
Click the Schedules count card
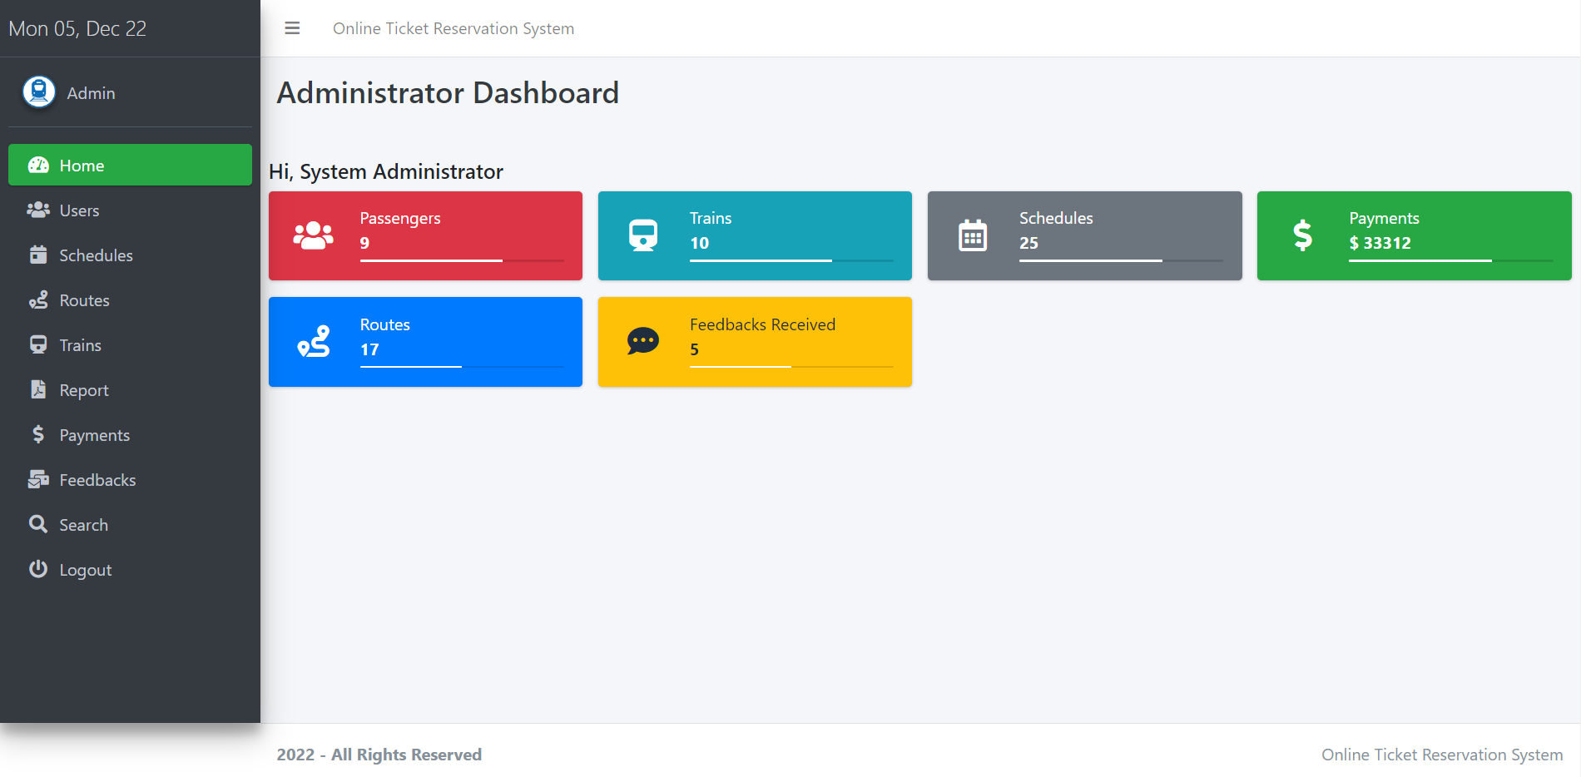tap(1084, 235)
